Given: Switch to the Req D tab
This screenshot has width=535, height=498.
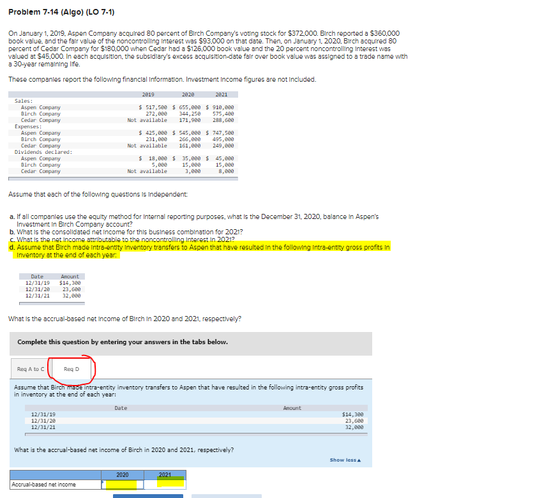Looking at the screenshot, I should 72,369.
